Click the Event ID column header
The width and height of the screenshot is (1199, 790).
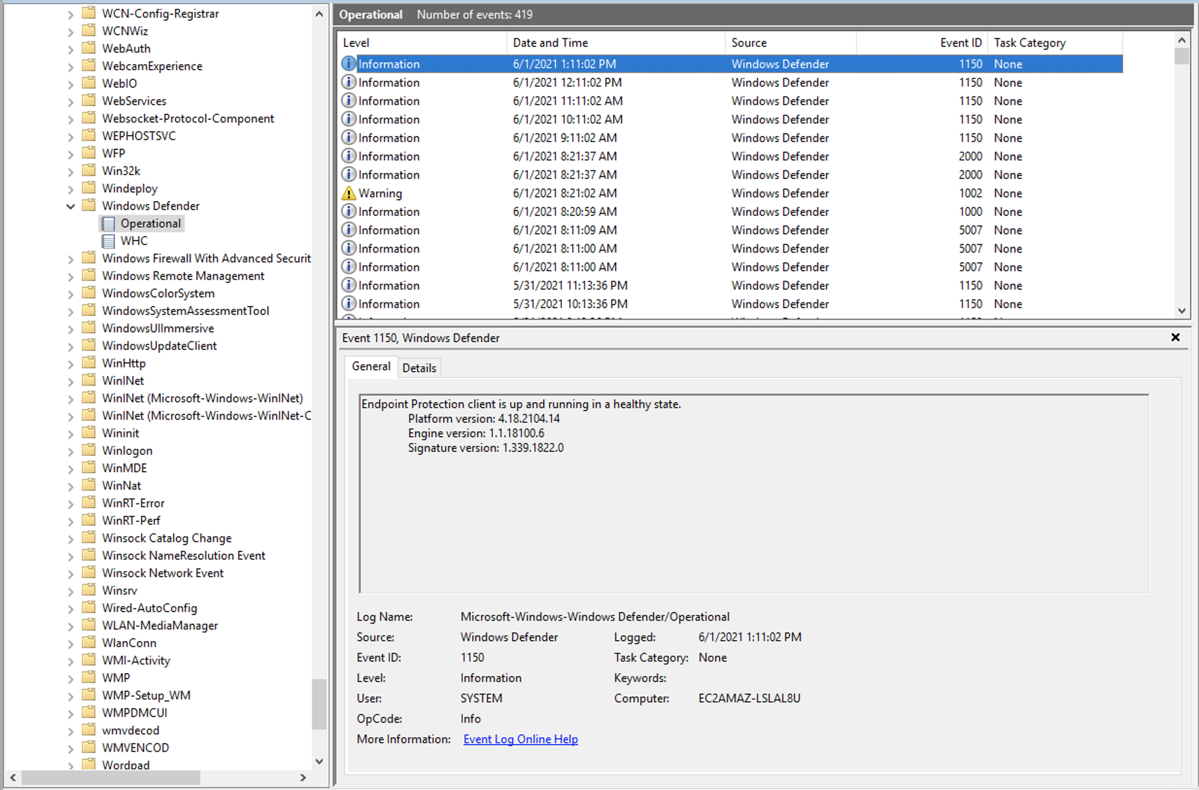click(x=960, y=42)
